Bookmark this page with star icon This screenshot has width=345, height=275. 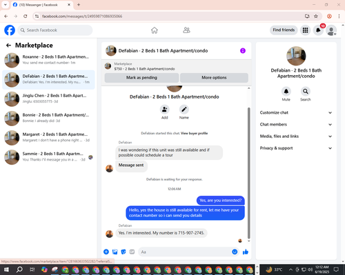point(316,17)
